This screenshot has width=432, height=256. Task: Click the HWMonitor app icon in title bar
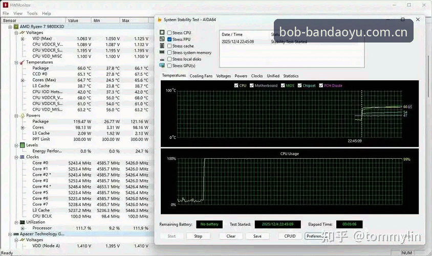click(5, 5)
